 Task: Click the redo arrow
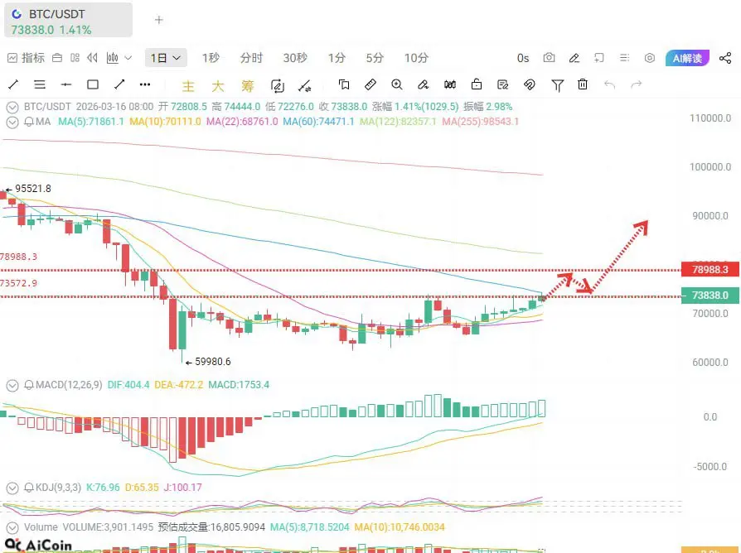[x=636, y=85]
